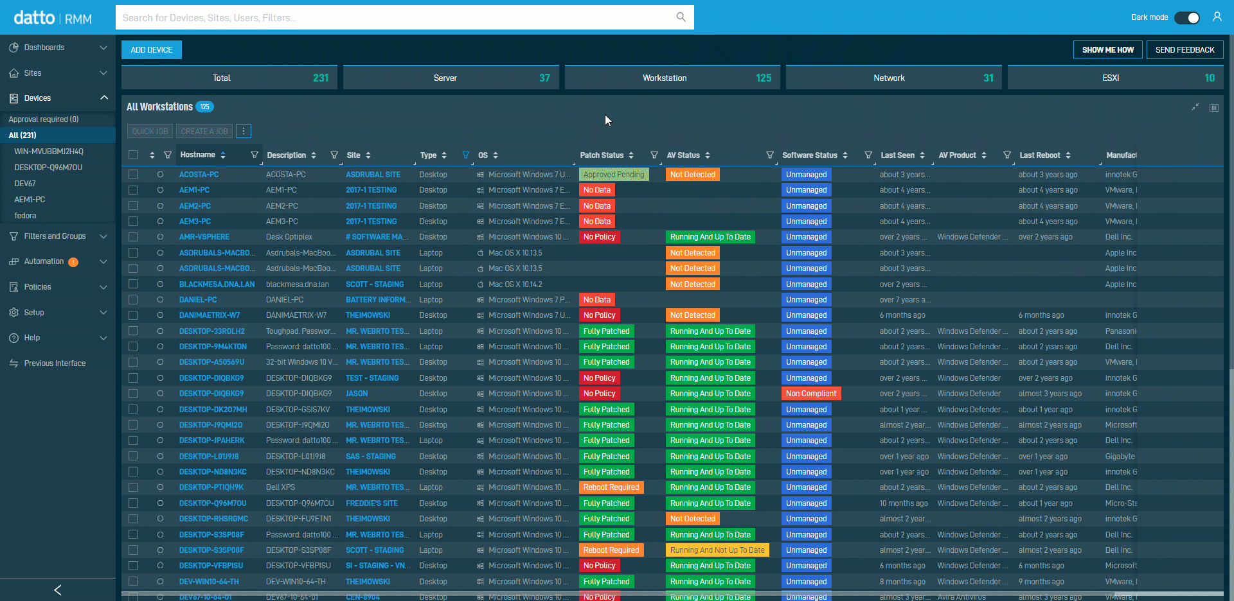Screen dimensions: 1234x601
Task: Open the AV Product column filter
Action: (x=1007, y=155)
